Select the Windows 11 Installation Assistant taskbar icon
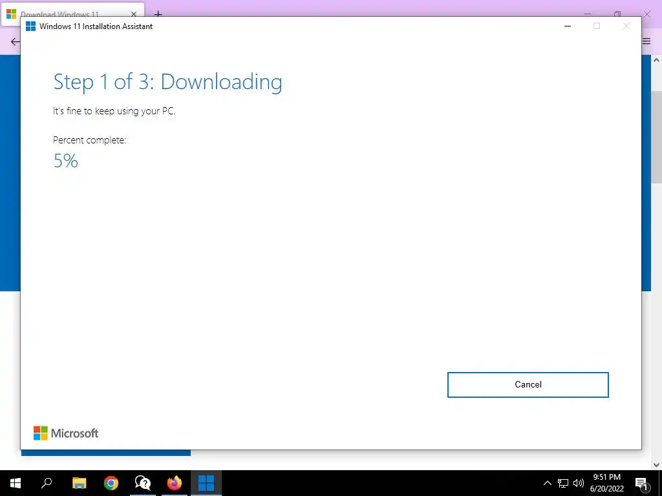 tap(206, 483)
